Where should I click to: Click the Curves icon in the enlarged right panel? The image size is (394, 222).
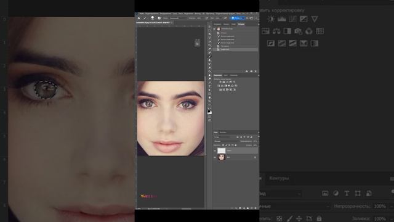pyautogui.click(x=292, y=19)
